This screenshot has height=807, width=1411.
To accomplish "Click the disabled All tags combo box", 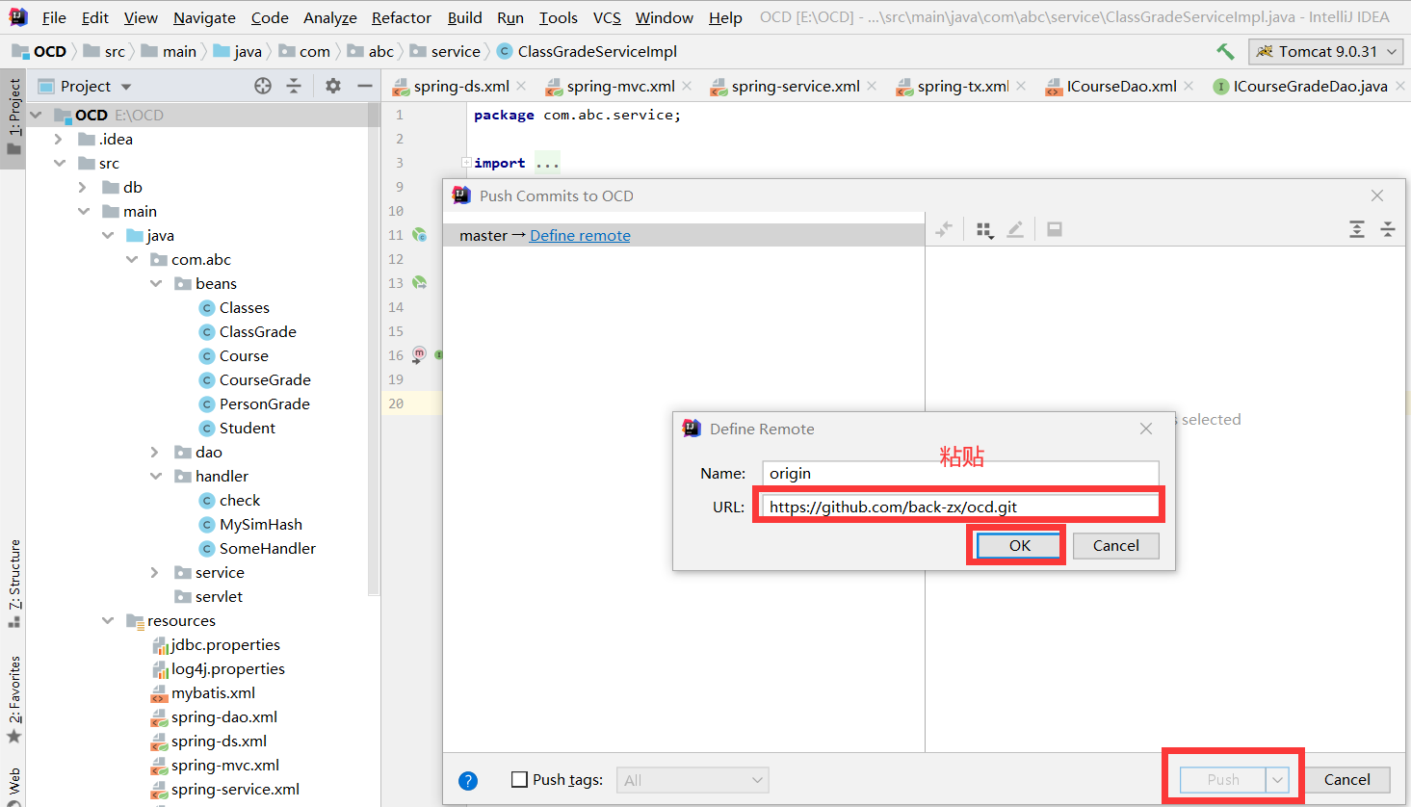I will tap(692, 780).
